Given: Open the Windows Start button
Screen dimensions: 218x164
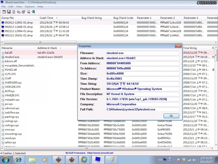Looking at the screenshot, I should coord(6,160).
